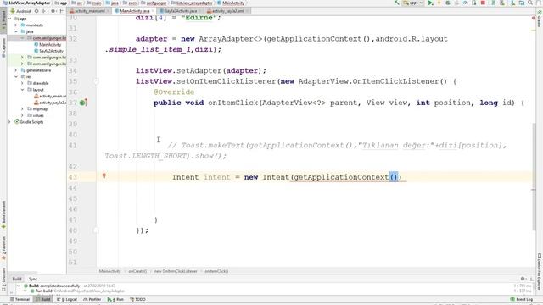Click the Profile app gauge icon

(466, 3)
